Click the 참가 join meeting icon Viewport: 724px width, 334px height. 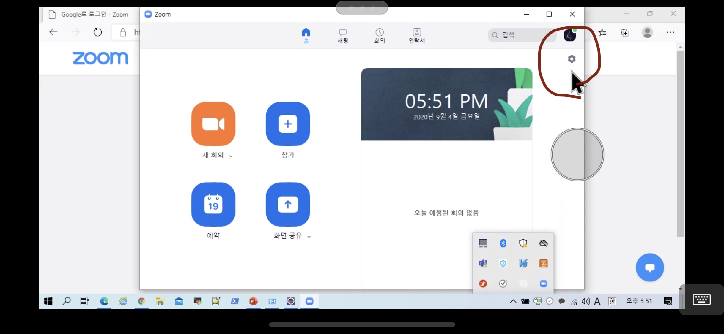[x=288, y=124]
